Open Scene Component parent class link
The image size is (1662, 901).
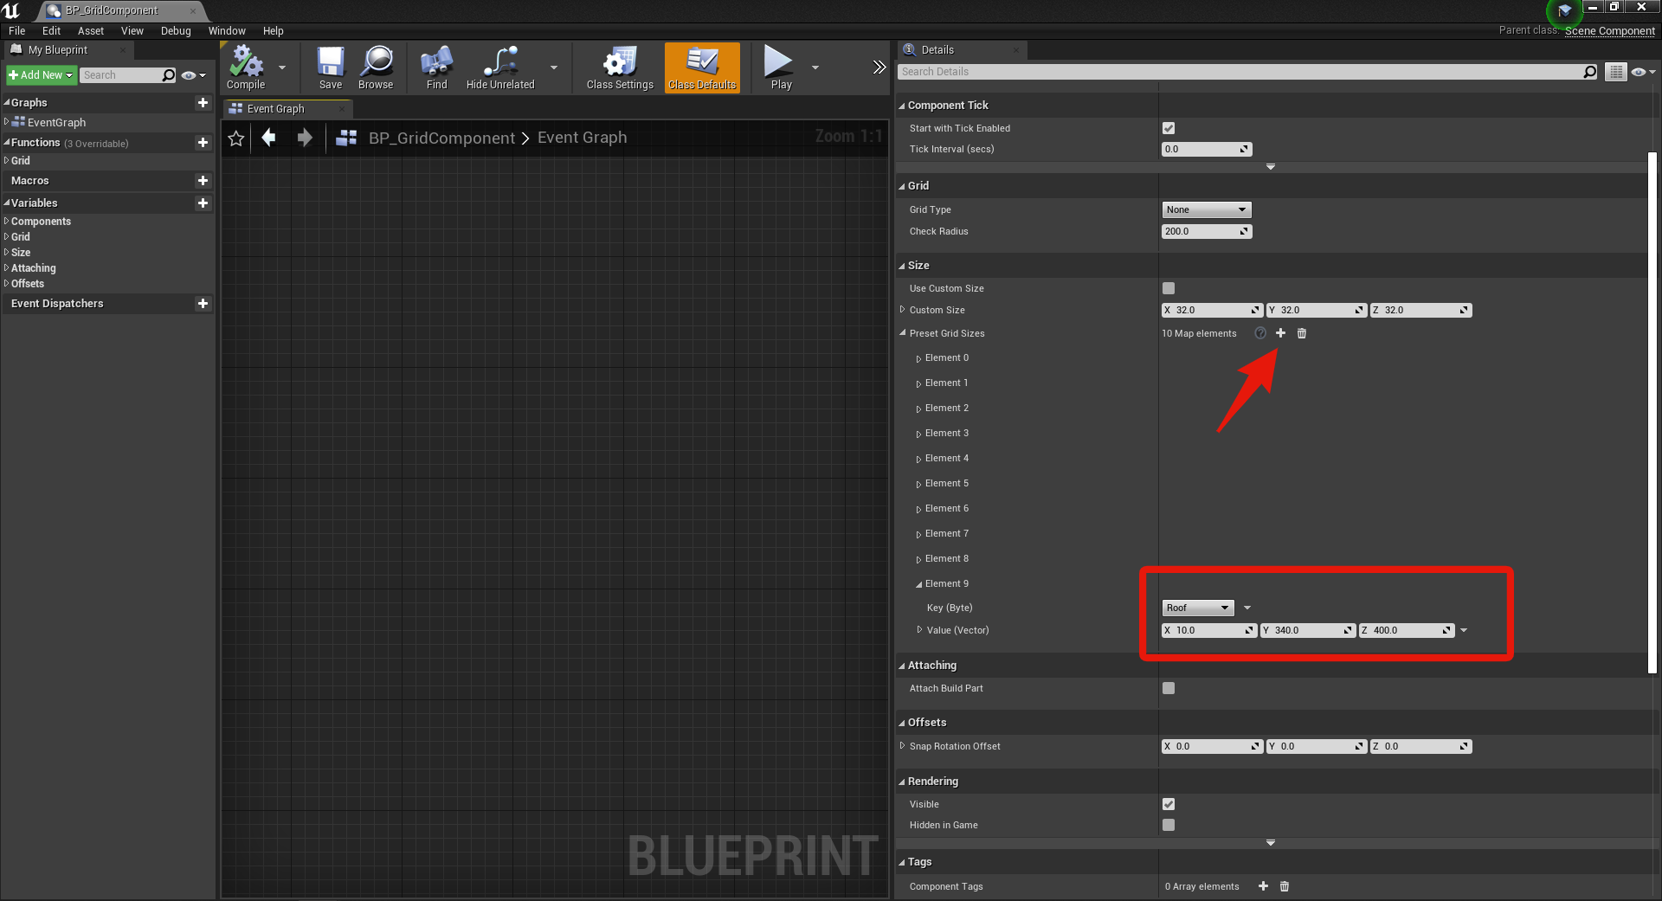[x=1609, y=30]
